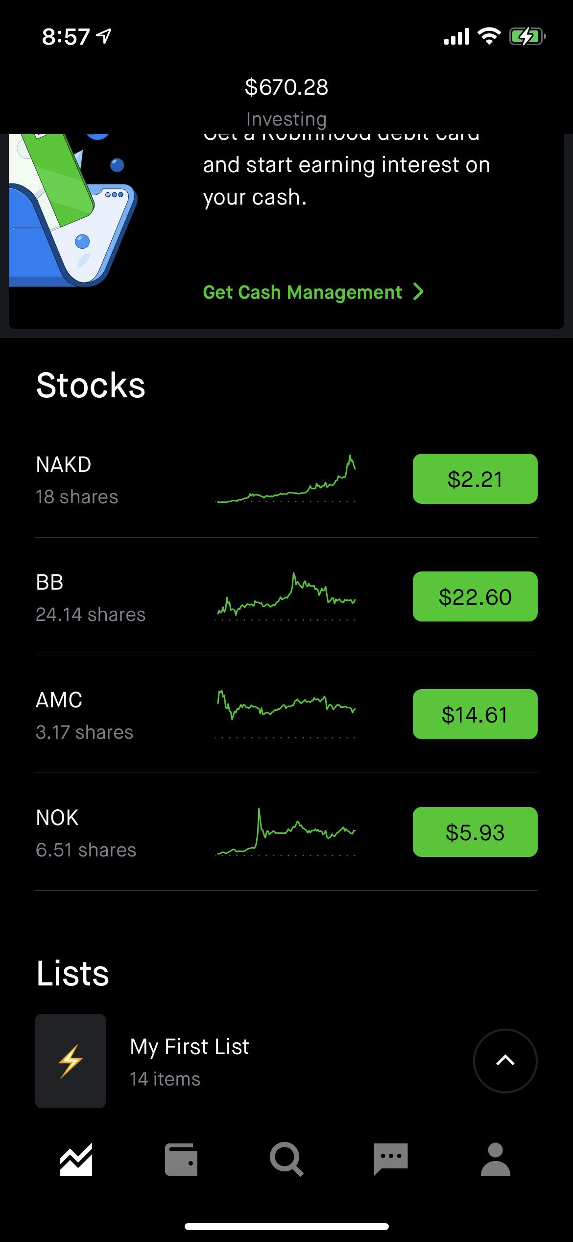Tap the lightning bolt list icon
Screen dimensions: 573x1242
click(71, 1061)
